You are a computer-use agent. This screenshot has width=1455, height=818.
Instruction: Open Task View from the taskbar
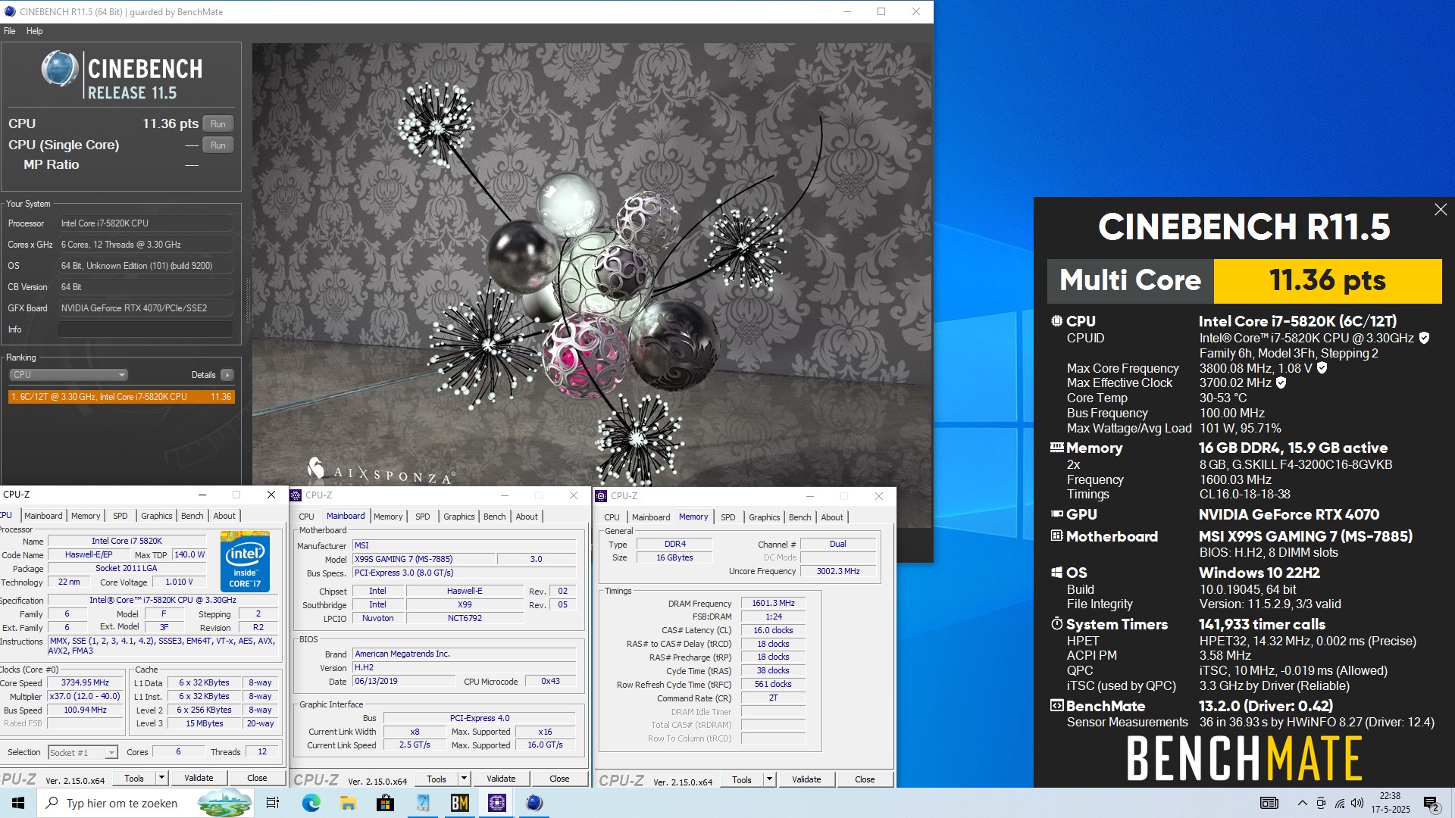tap(273, 803)
